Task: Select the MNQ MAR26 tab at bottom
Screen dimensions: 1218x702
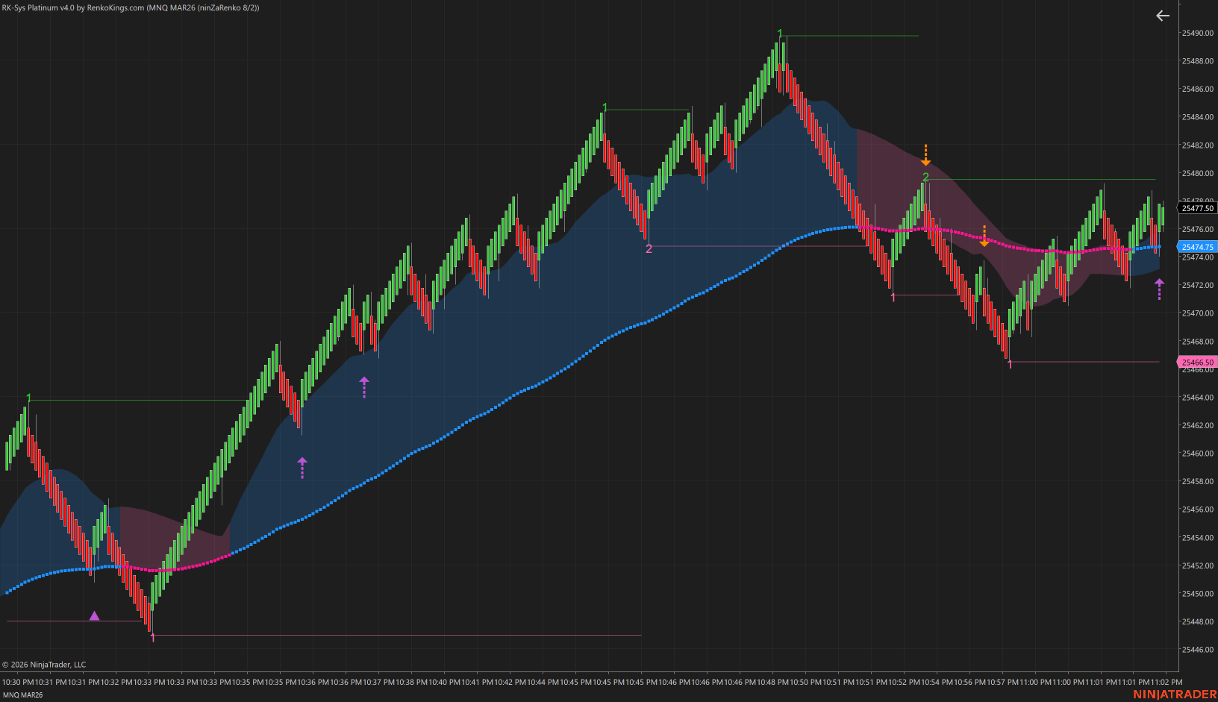Action: coord(23,695)
